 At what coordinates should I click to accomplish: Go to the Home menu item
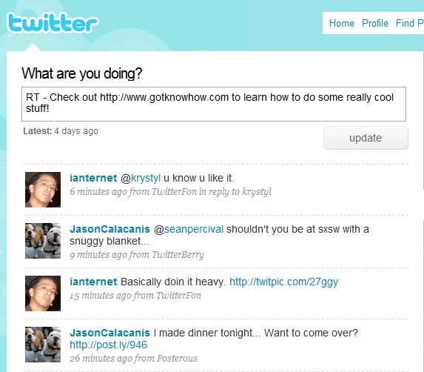(342, 23)
